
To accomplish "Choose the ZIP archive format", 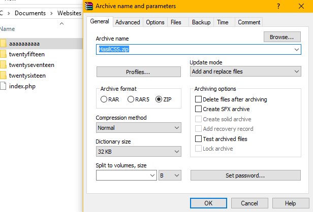I will (159, 99).
